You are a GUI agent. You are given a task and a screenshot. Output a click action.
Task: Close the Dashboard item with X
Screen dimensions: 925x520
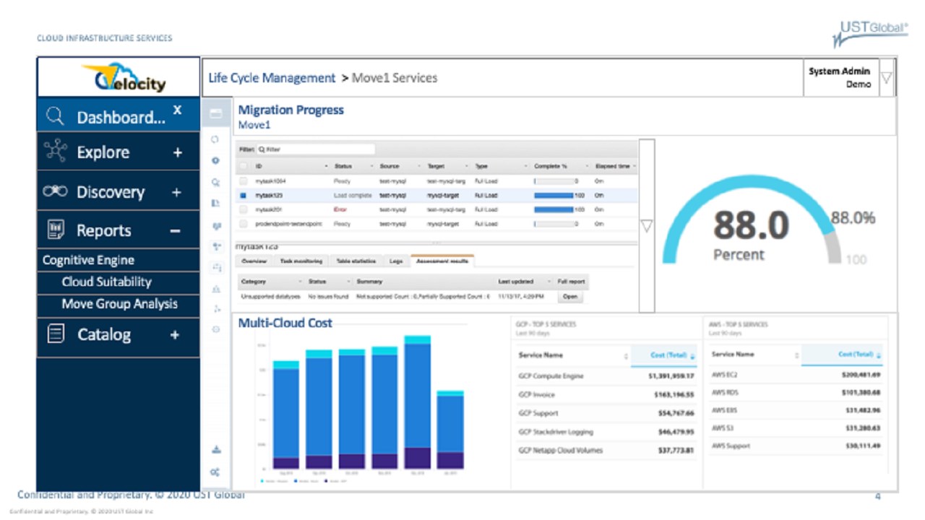[177, 110]
